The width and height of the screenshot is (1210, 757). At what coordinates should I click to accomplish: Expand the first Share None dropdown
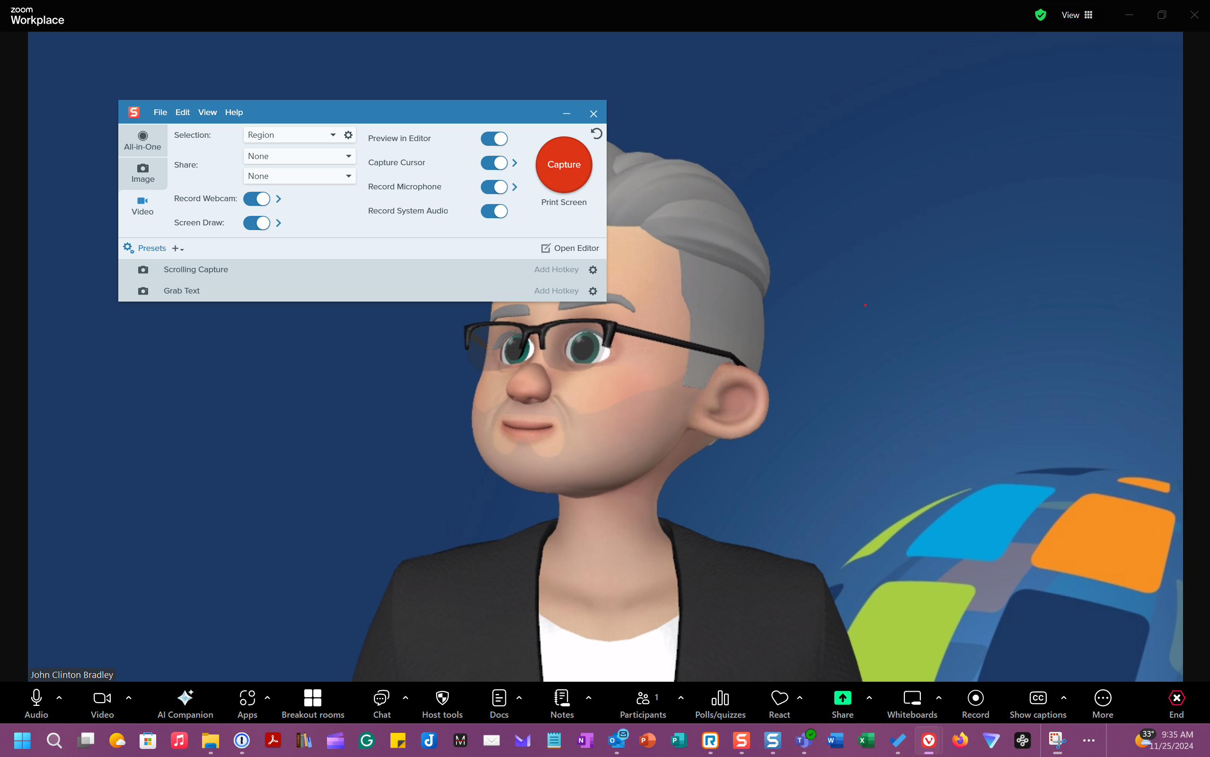click(299, 156)
